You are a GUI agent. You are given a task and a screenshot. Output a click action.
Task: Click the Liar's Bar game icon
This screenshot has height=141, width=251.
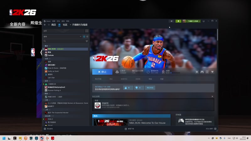click(46, 78)
